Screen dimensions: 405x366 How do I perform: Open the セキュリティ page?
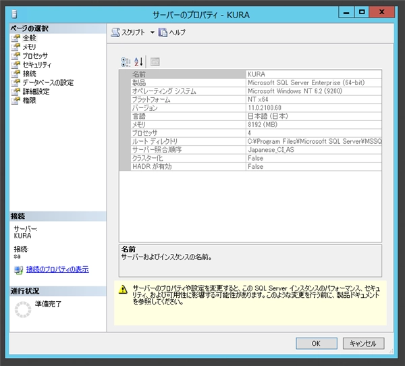tap(37, 65)
